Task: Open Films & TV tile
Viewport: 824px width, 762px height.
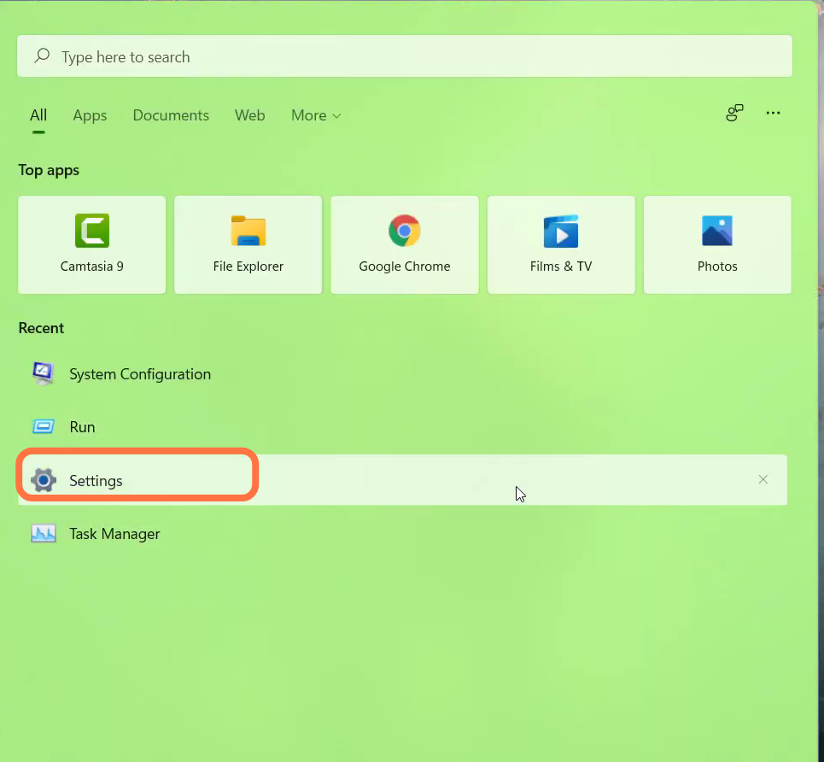Action: (561, 244)
